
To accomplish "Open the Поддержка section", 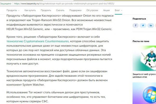I will (75, 10).
